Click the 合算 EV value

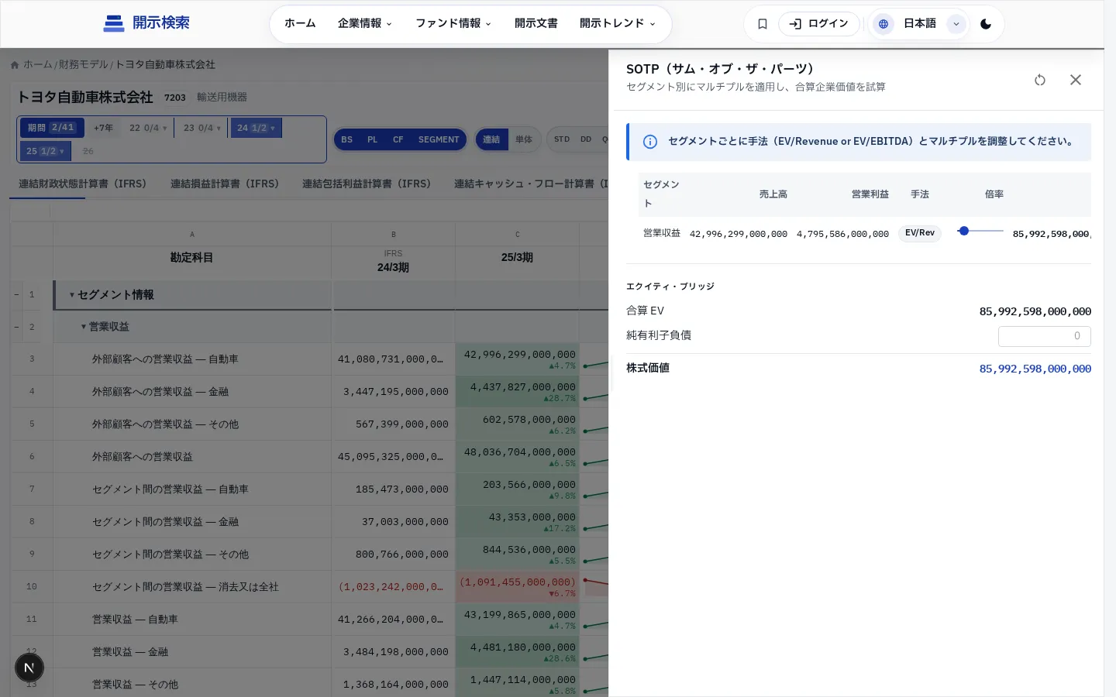(x=1035, y=311)
